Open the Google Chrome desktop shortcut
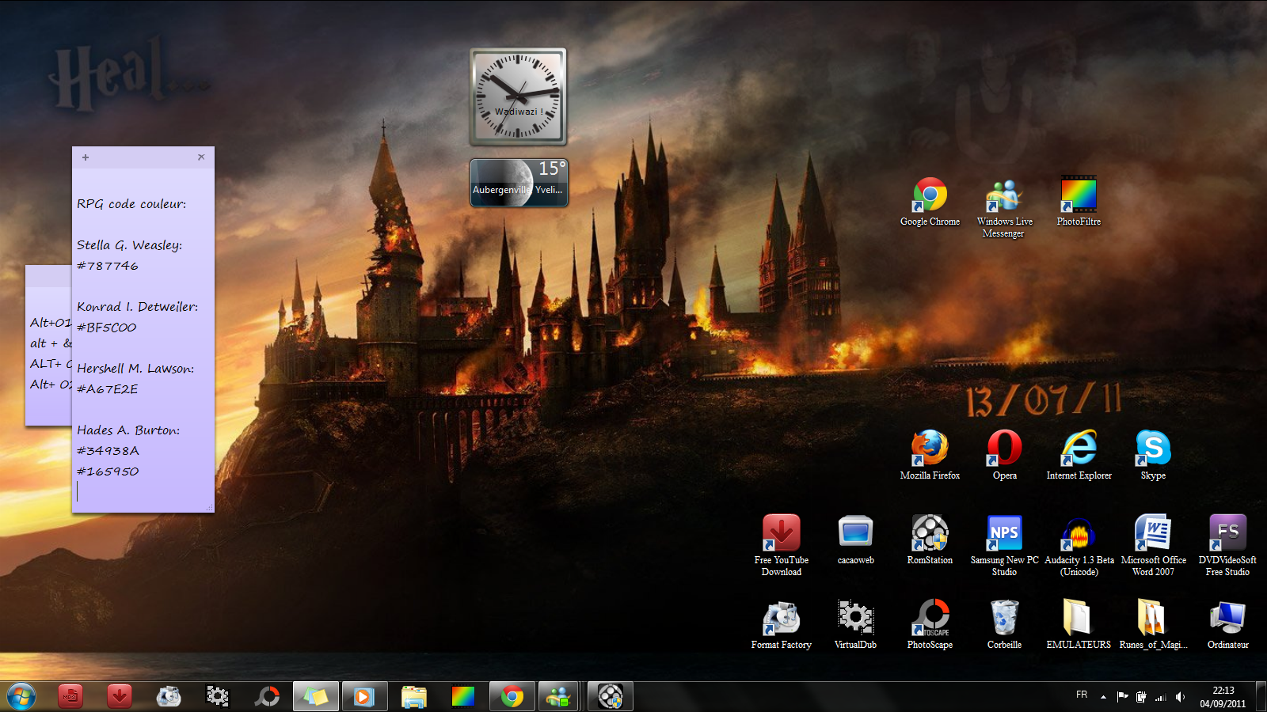Image resolution: width=1267 pixels, height=712 pixels. (x=930, y=202)
